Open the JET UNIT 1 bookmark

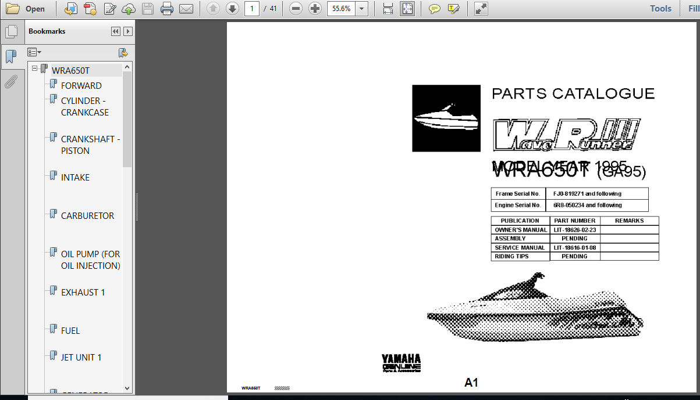tap(81, 358)
